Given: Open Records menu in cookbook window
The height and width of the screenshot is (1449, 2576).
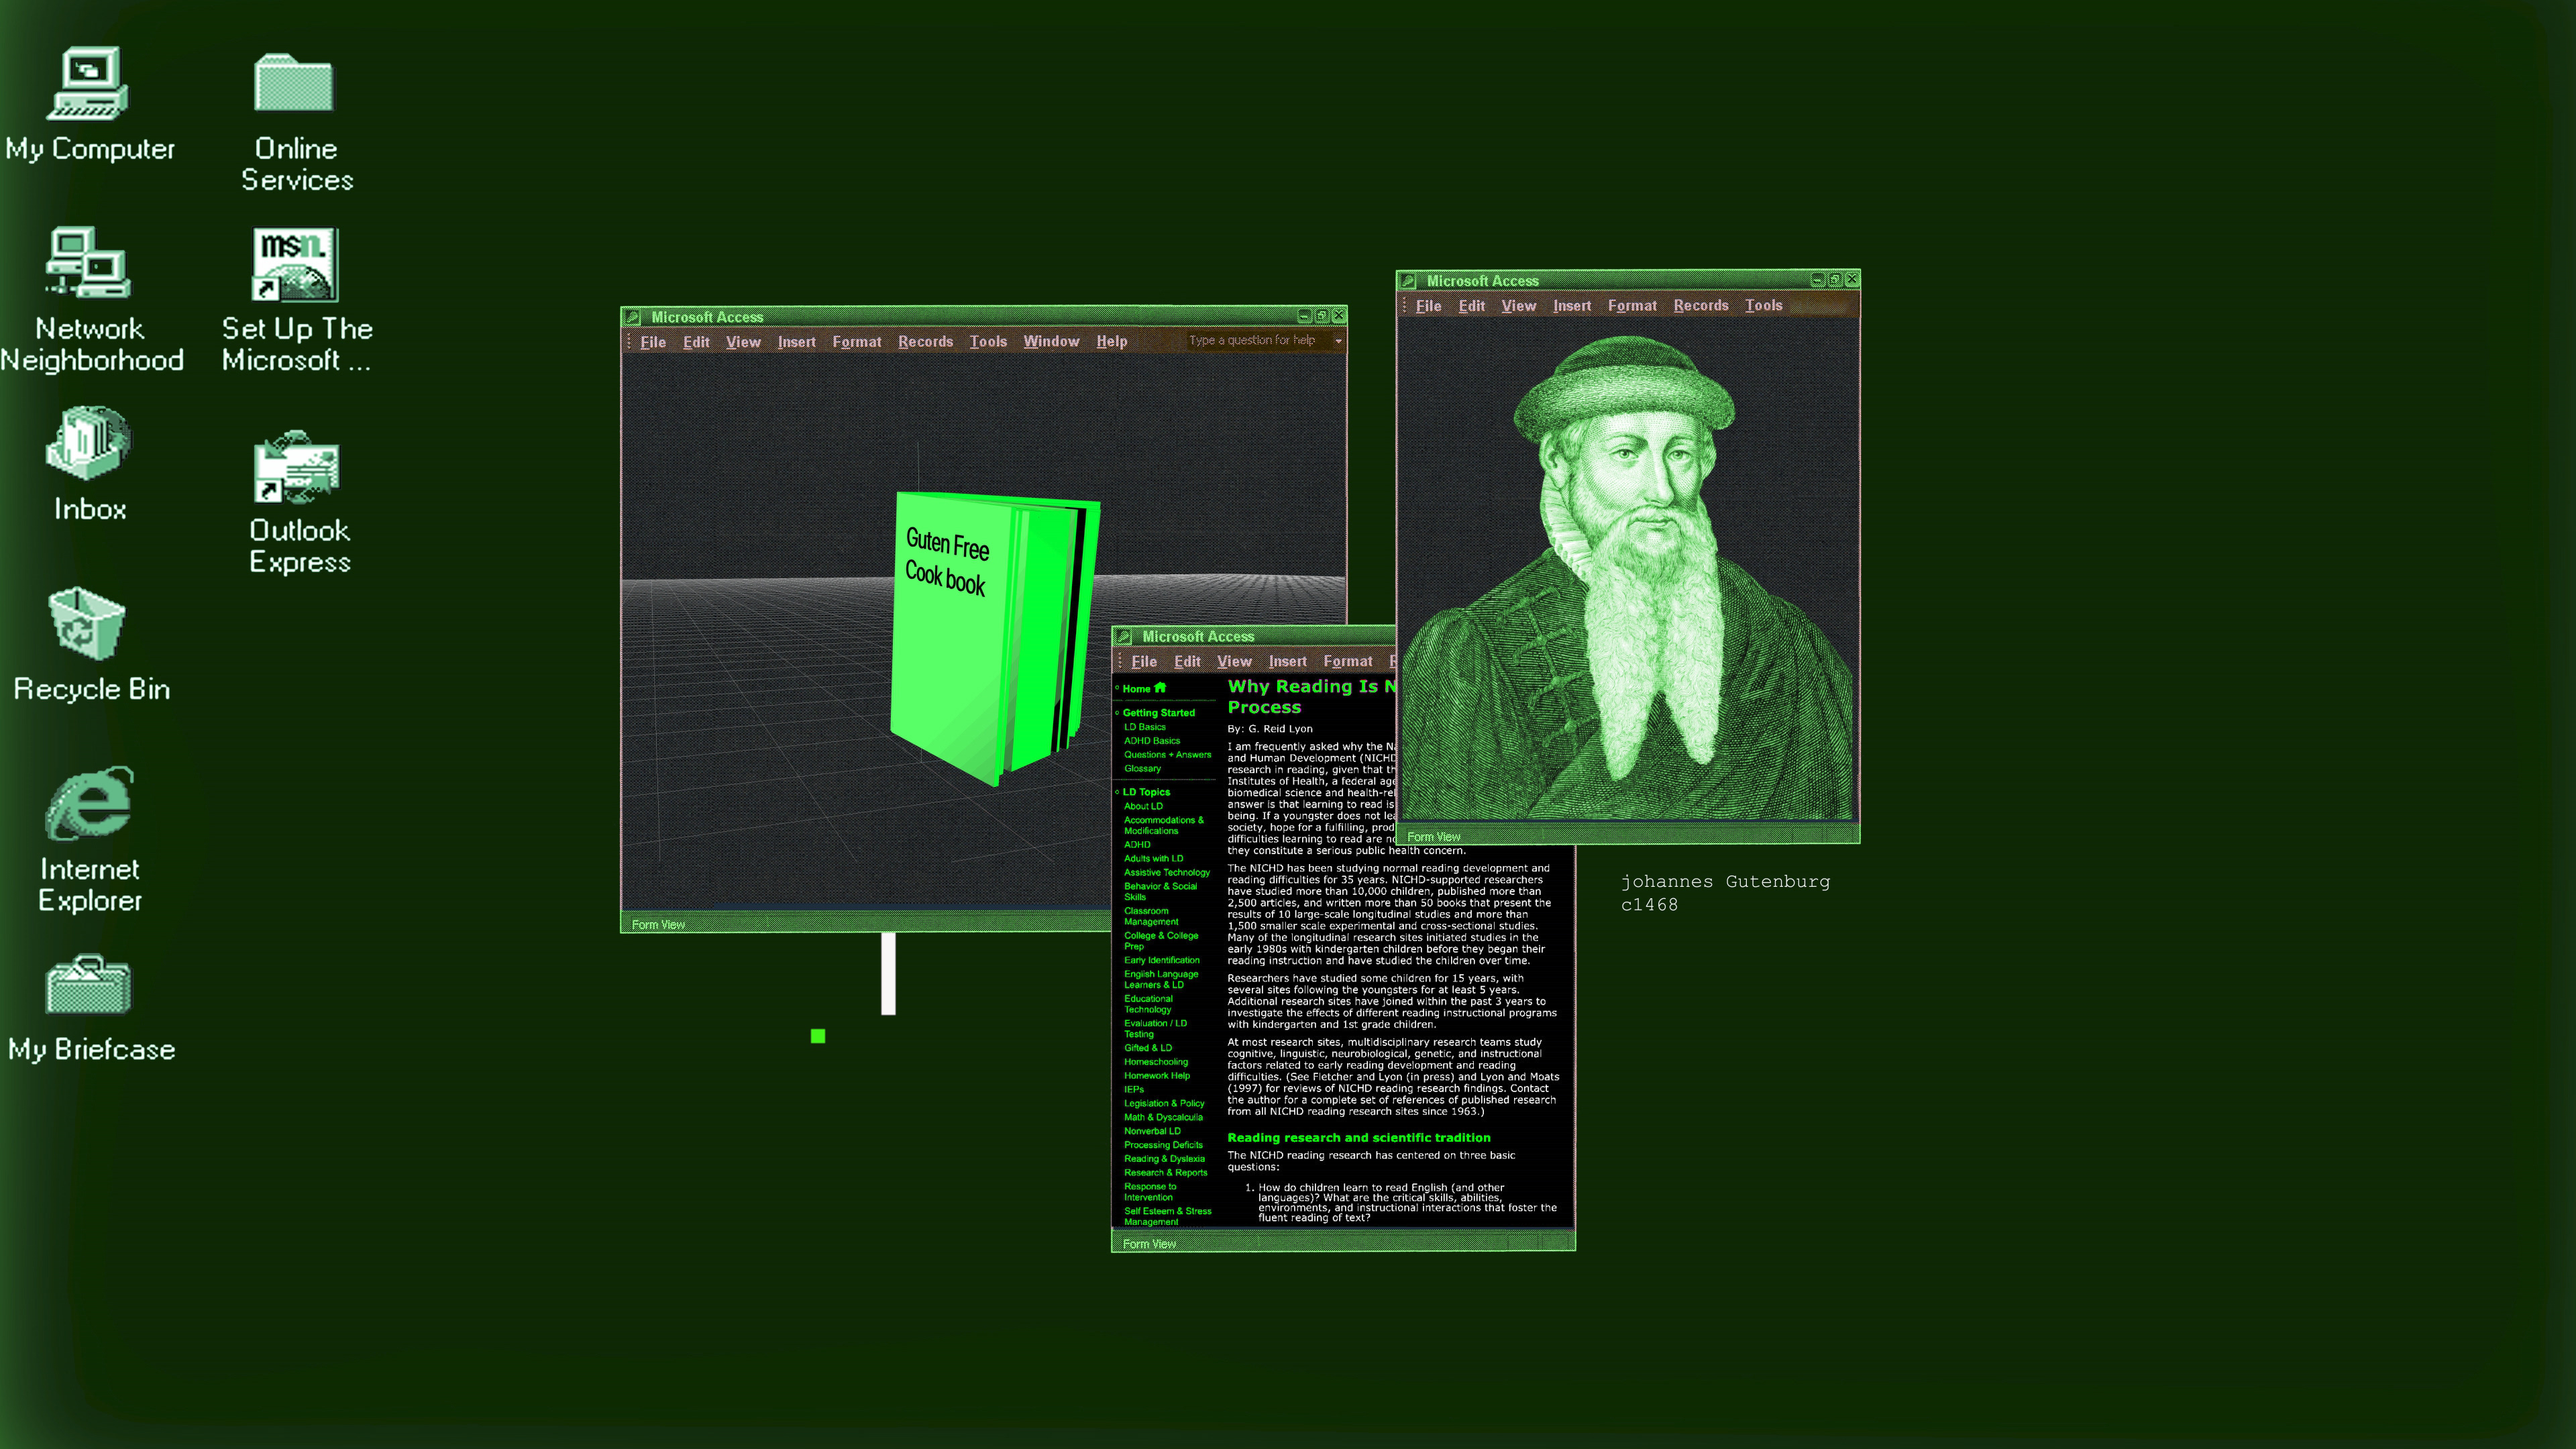Looking at the screenshot, I should point(925,342).
